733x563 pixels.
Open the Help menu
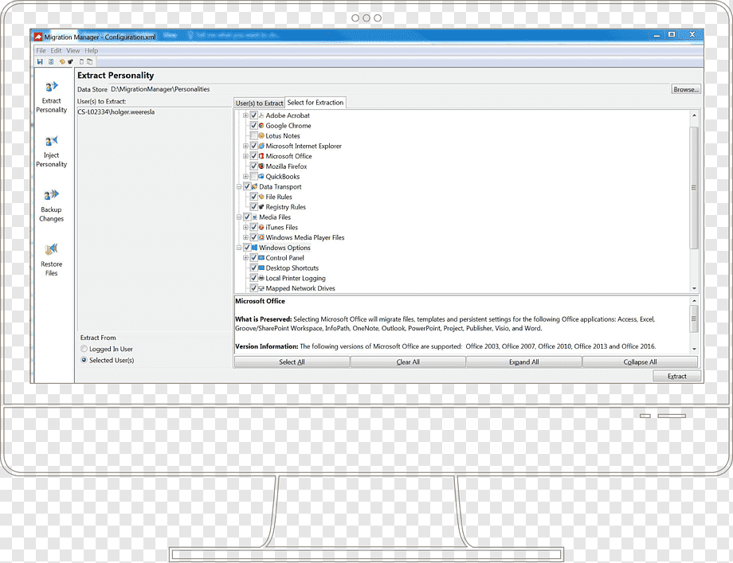click(x=91, y=50)
